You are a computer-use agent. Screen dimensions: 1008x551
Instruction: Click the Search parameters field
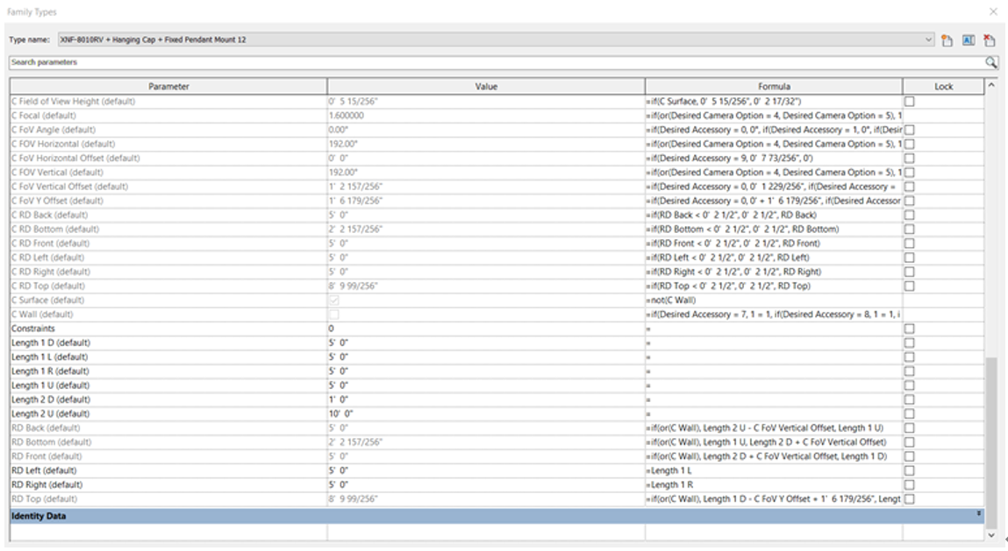(491, 63)
